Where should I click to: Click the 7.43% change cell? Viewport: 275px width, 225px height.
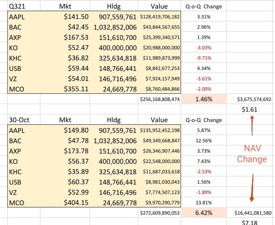pyautogui.click(x=204, y=161)
